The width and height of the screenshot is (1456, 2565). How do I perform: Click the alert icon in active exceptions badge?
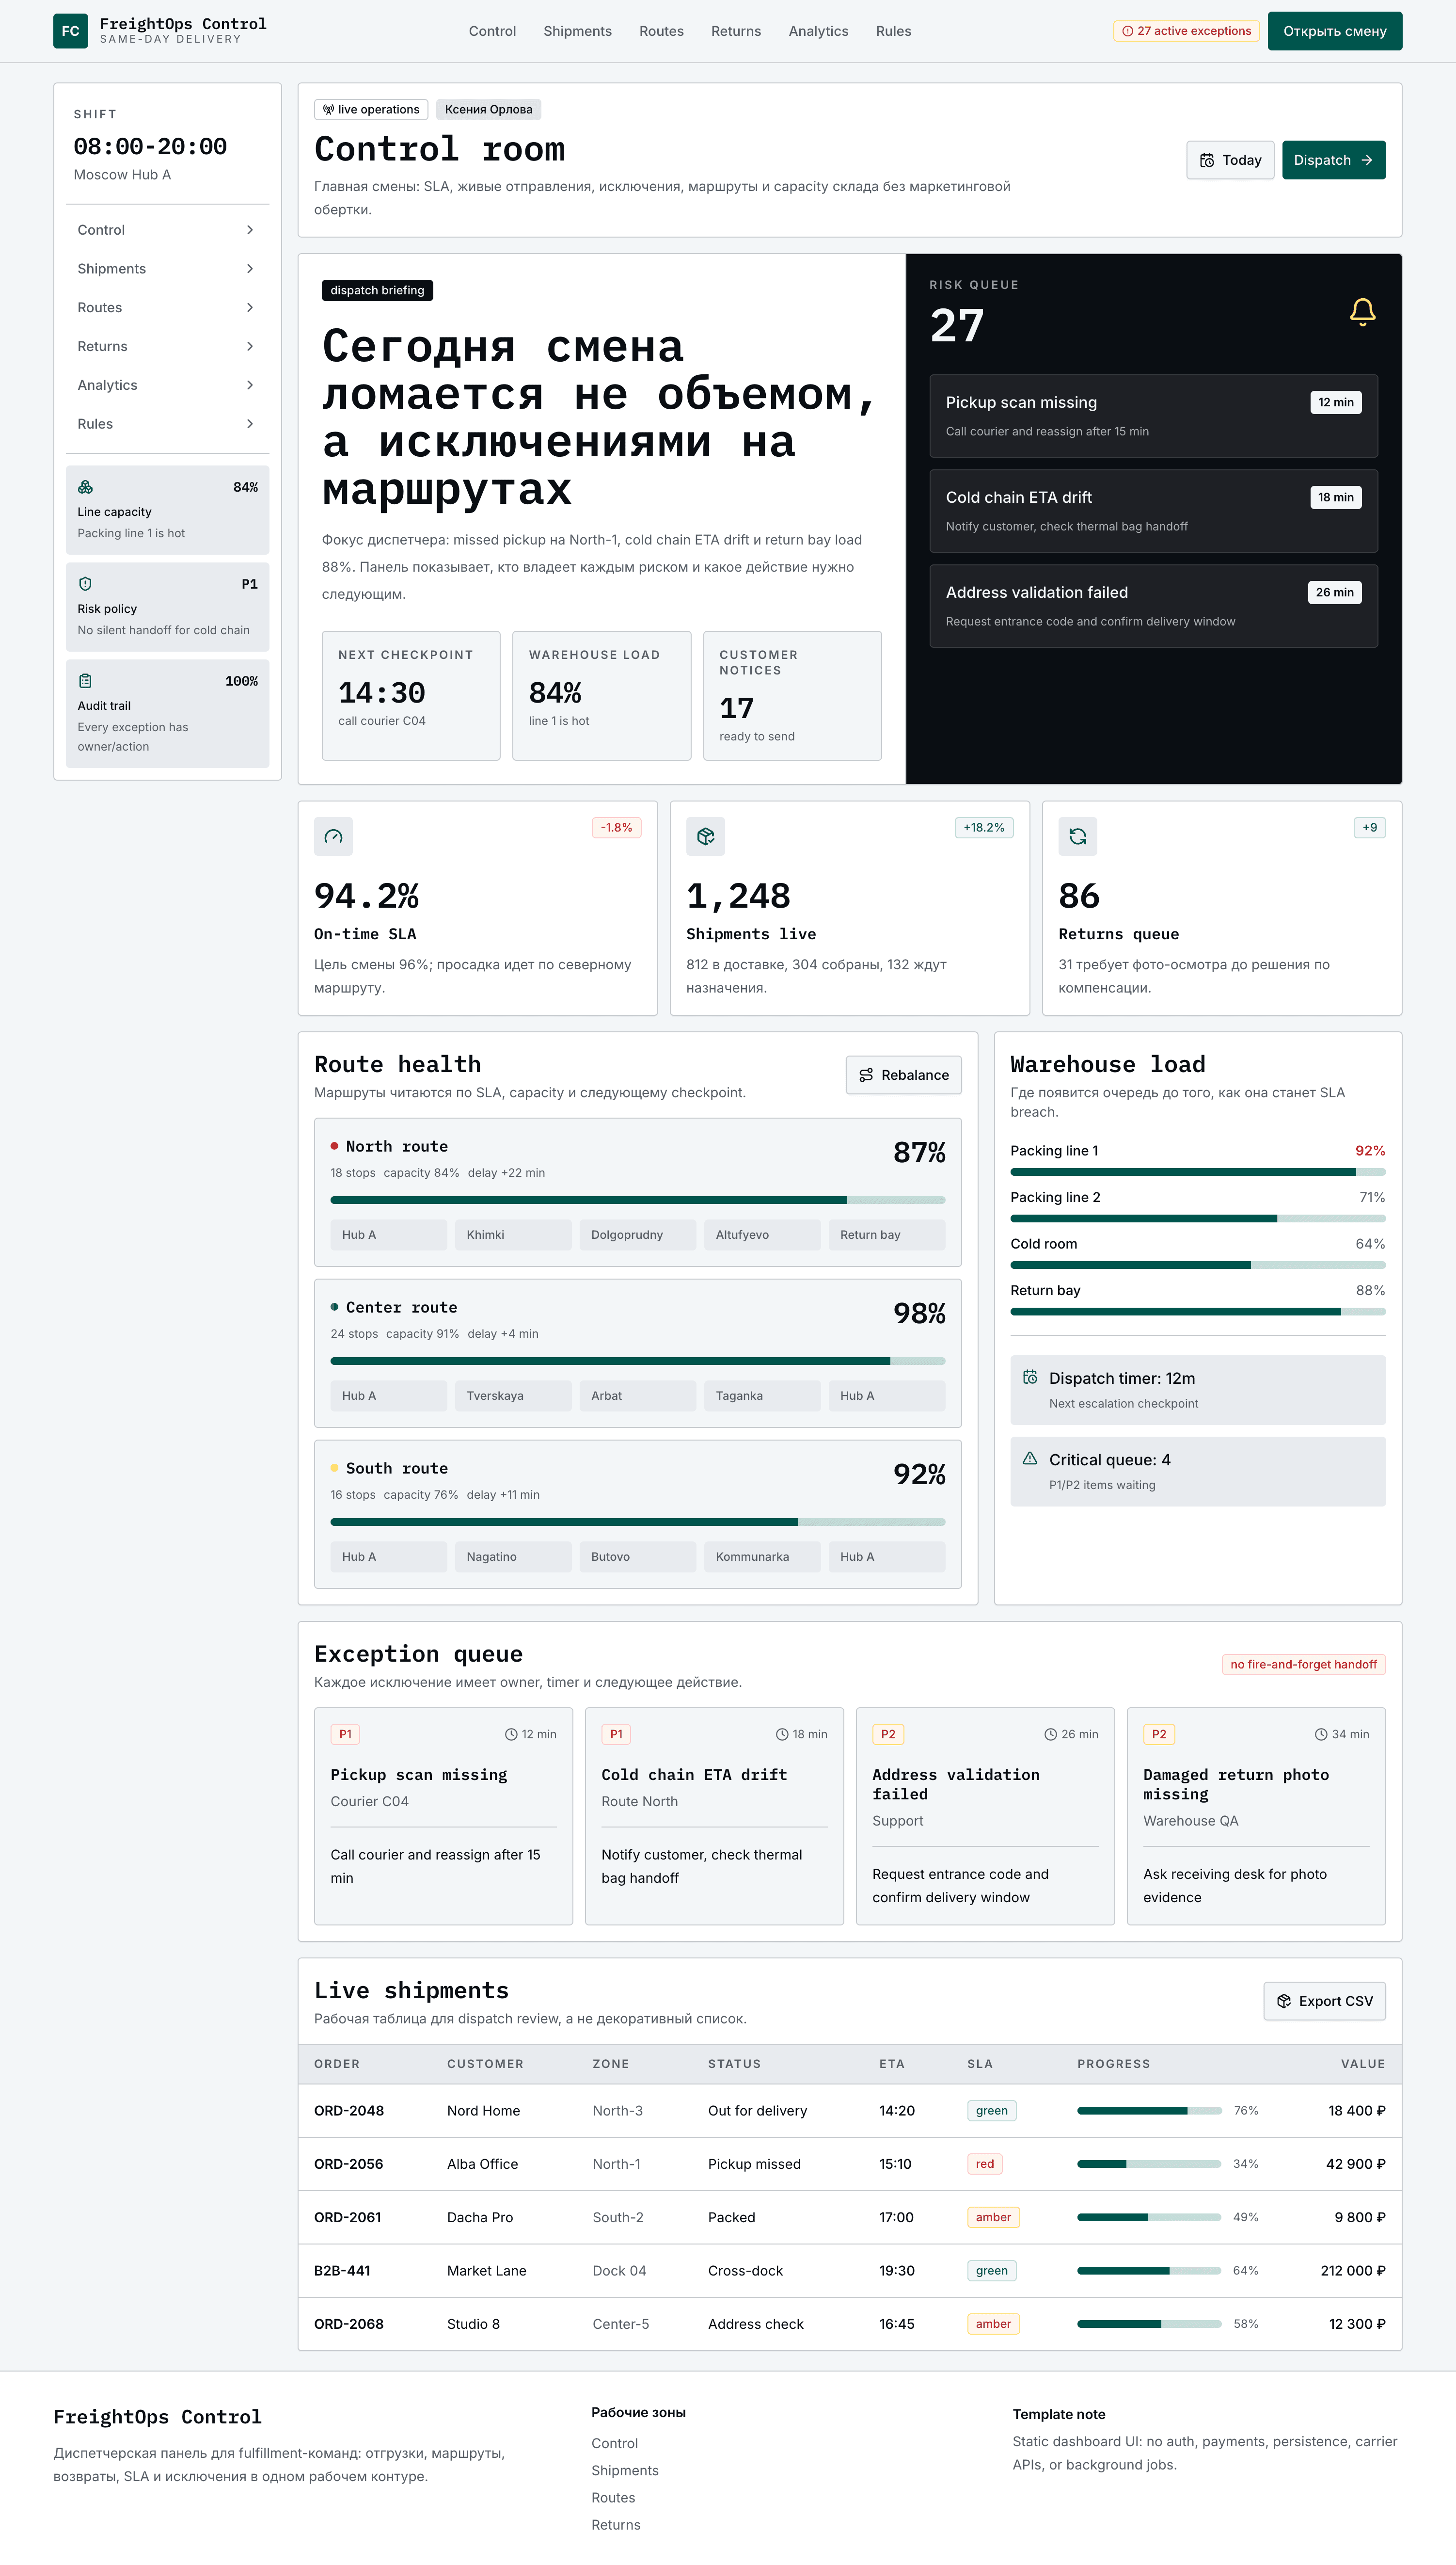(1128, 31)
